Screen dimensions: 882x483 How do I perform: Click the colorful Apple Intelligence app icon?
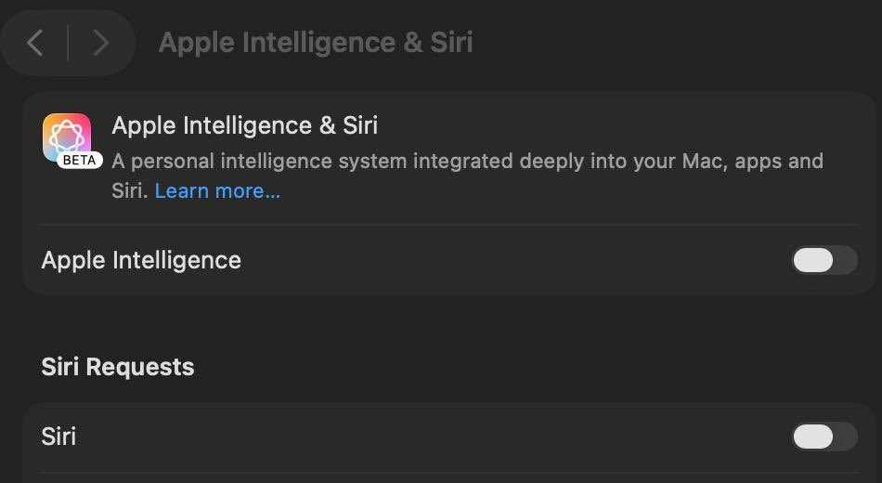click(x=67, y=136)
